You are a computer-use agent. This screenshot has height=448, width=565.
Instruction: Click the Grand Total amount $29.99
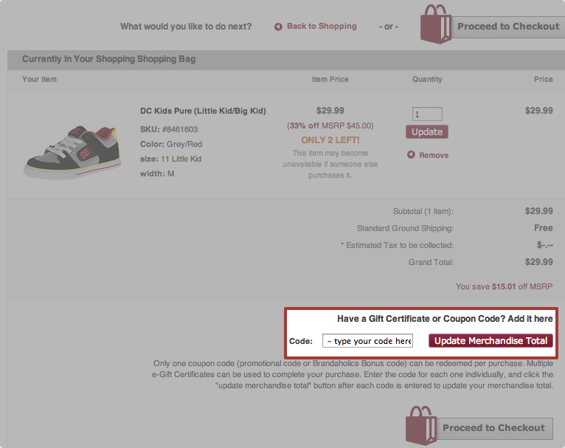pyautogui.click(x=538, y=262)
